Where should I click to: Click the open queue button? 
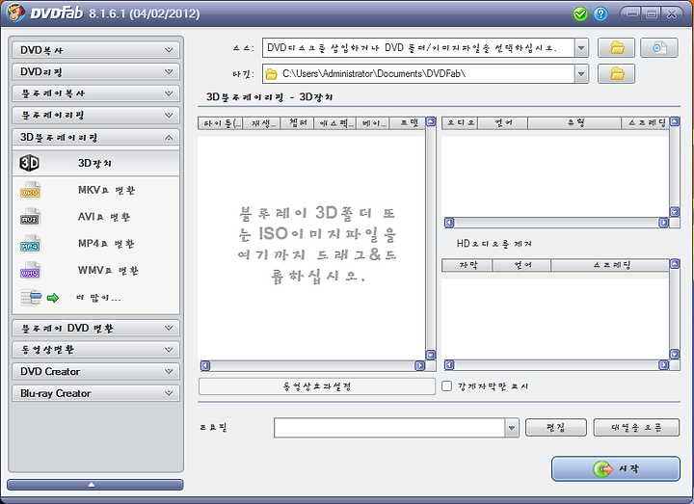click(x=636, y=428)
